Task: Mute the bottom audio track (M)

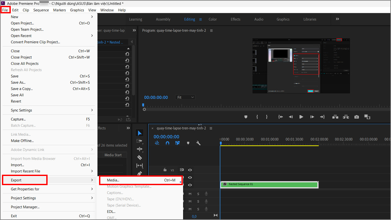Action: click(190, 209)
